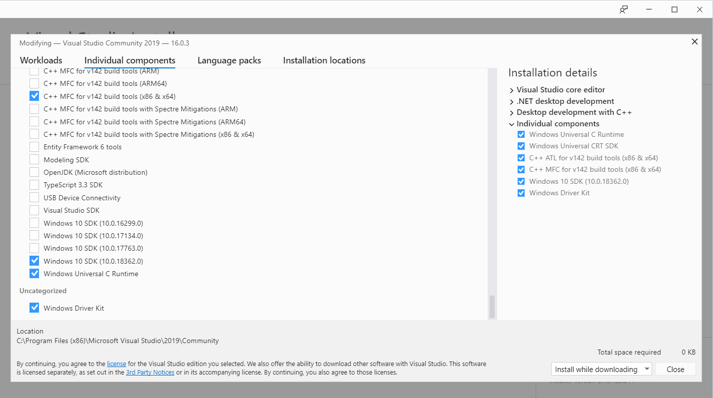Open the 3rd Party Notices link
Viewport: 713px width, 398px height.
pos(150,373)
